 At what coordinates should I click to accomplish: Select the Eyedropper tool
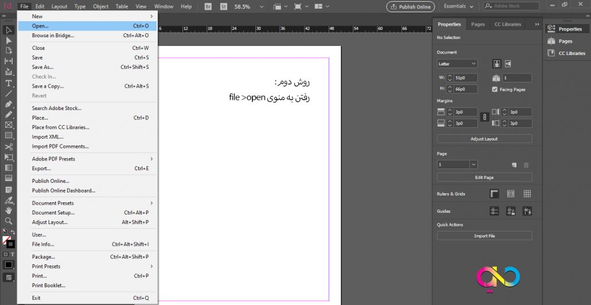(x=8, y=200)
